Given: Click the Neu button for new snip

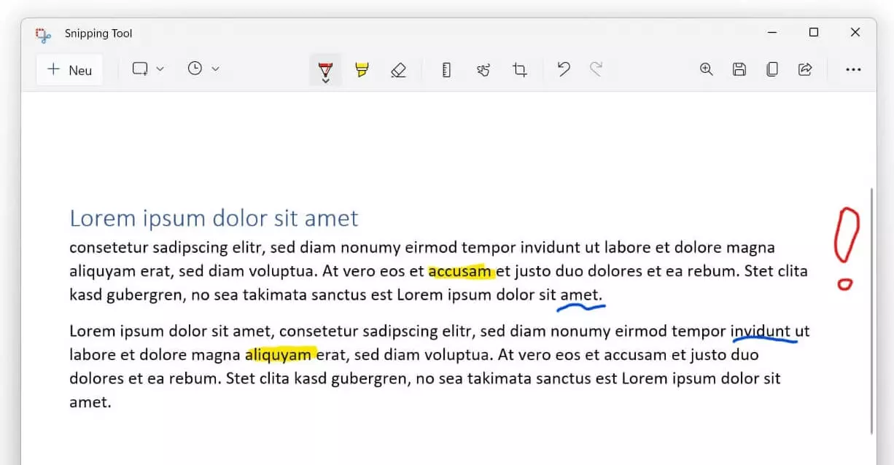Looking at the screenshot, I should tap(70, 70).
